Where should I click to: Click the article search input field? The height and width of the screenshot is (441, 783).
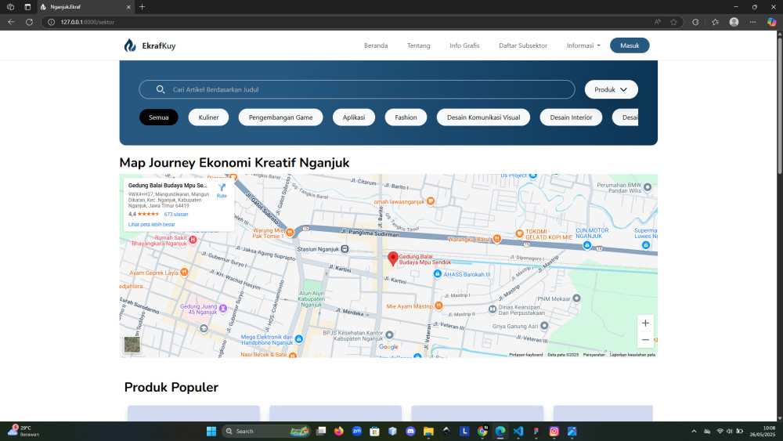(x=357, y=89)
